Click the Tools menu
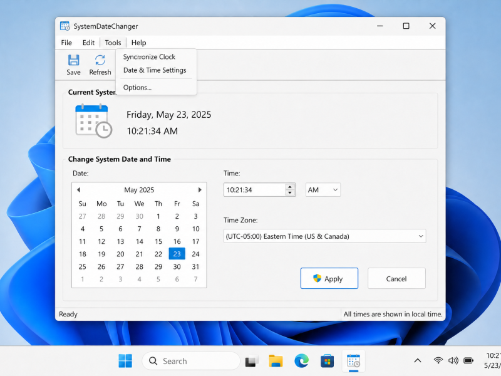 coord(113,43)
